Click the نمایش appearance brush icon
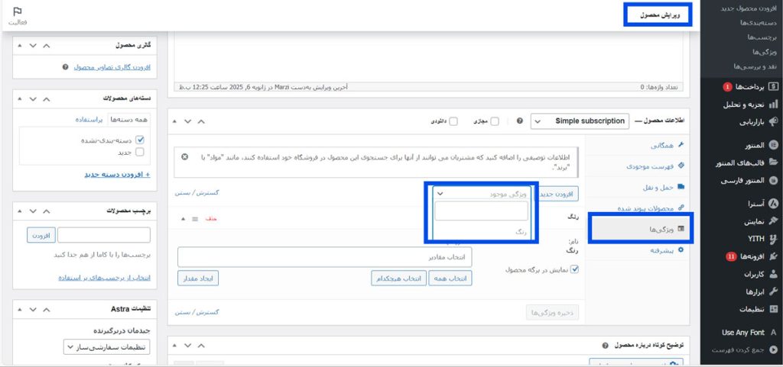The image size is (783, 367). [x=773, y=221]
